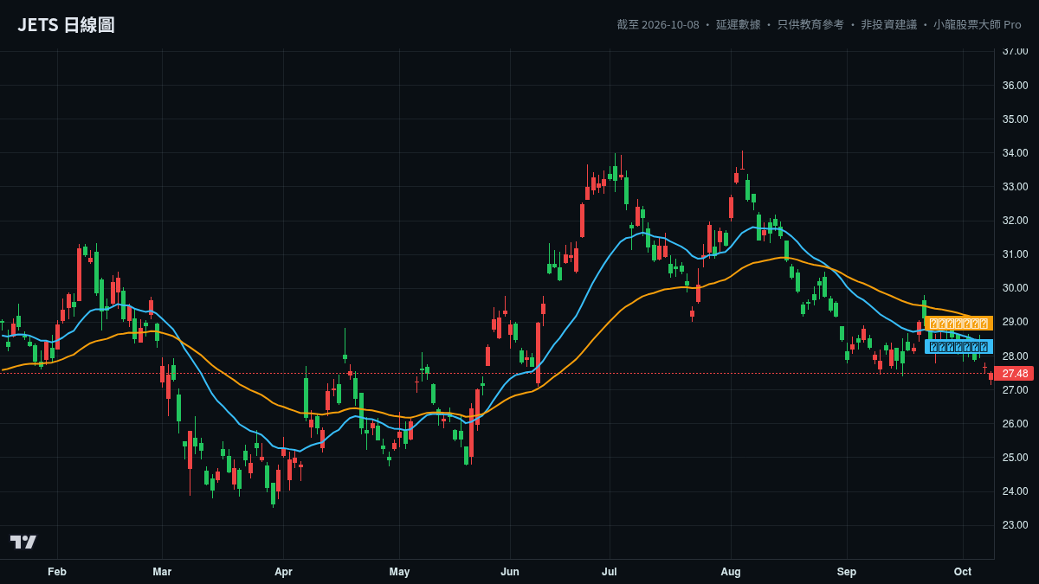Click the orange moving-average label tag

pos(958,324)
